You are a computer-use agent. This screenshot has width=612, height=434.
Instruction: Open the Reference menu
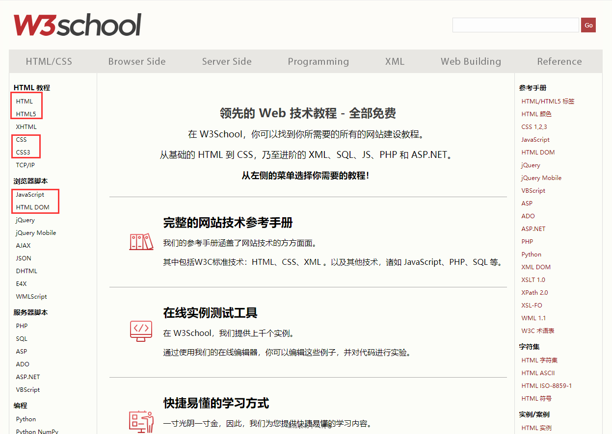(x=559, y=61)
